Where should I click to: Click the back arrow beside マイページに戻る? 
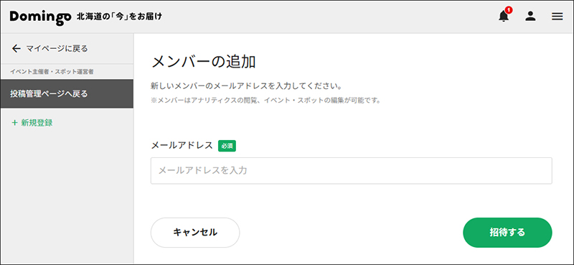coord(16,48)
